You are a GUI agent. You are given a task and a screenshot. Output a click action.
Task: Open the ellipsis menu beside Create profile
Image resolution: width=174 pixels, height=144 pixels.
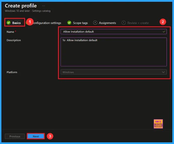(x=43, y=6)
